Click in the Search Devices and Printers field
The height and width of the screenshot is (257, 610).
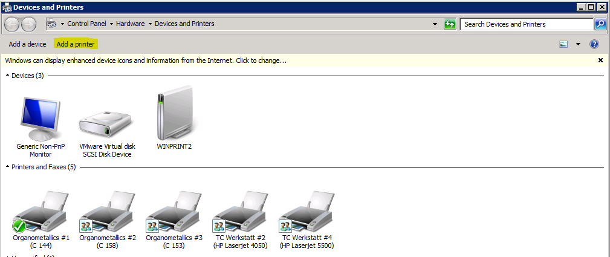525,24
